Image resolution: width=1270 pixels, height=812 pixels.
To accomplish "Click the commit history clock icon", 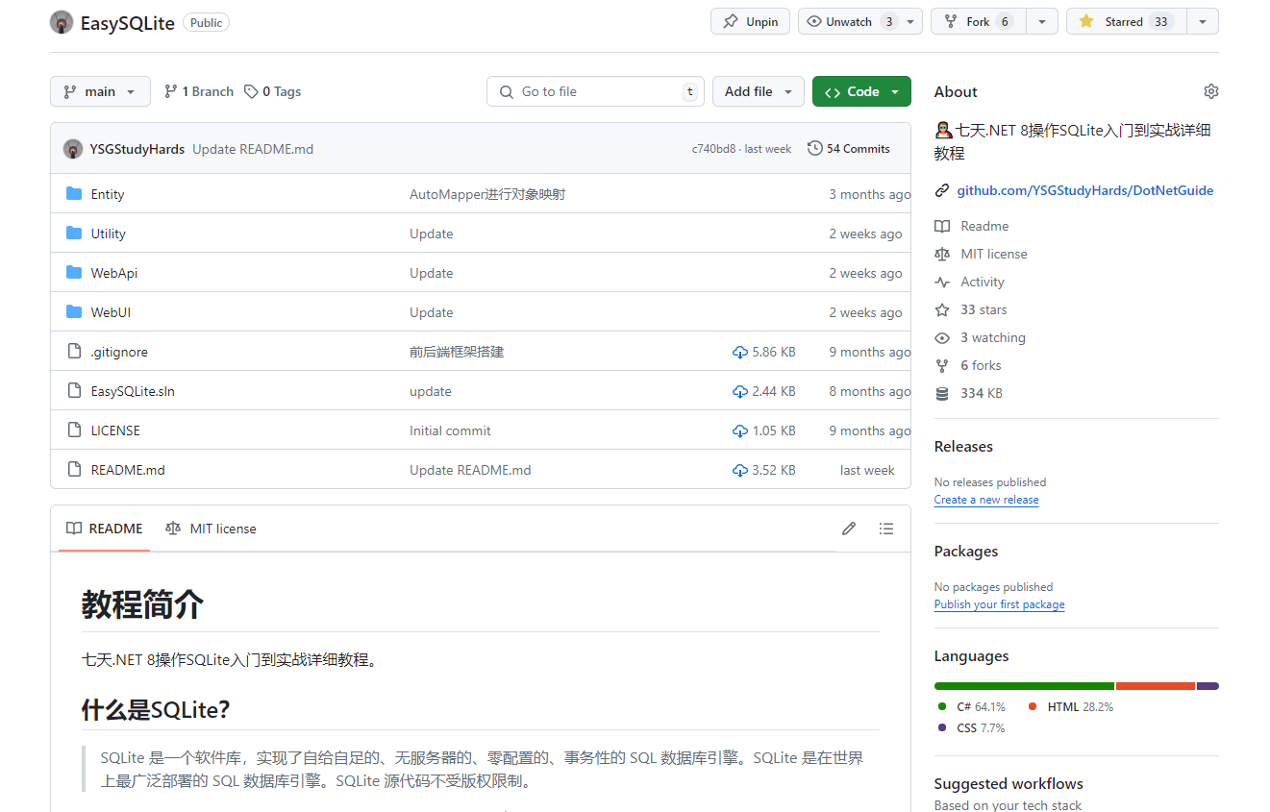I will (815, 148).
